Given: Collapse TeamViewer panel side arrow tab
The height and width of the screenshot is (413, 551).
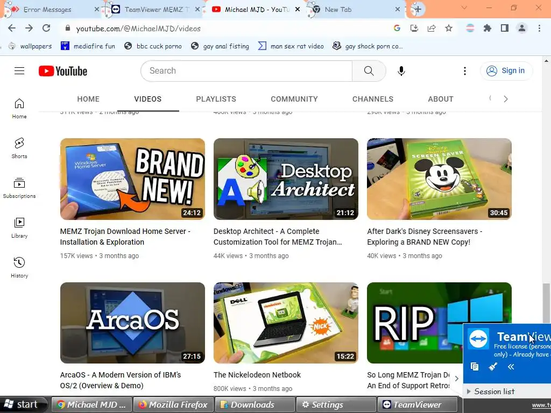Looking at the screenshot, I should point(457,379).
